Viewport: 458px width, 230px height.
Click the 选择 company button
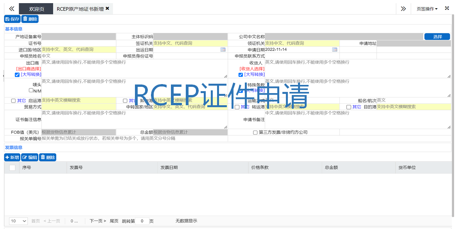(x=437, y=36)
